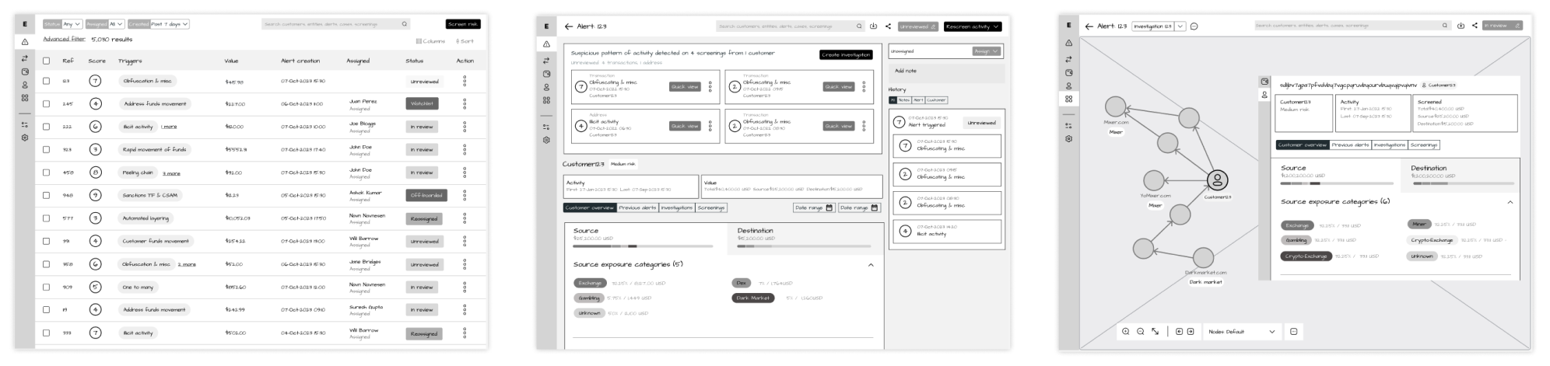
Task: Open settings gear in the left panel sidebar
Action: pyautogui.click(x=25, y=138)
